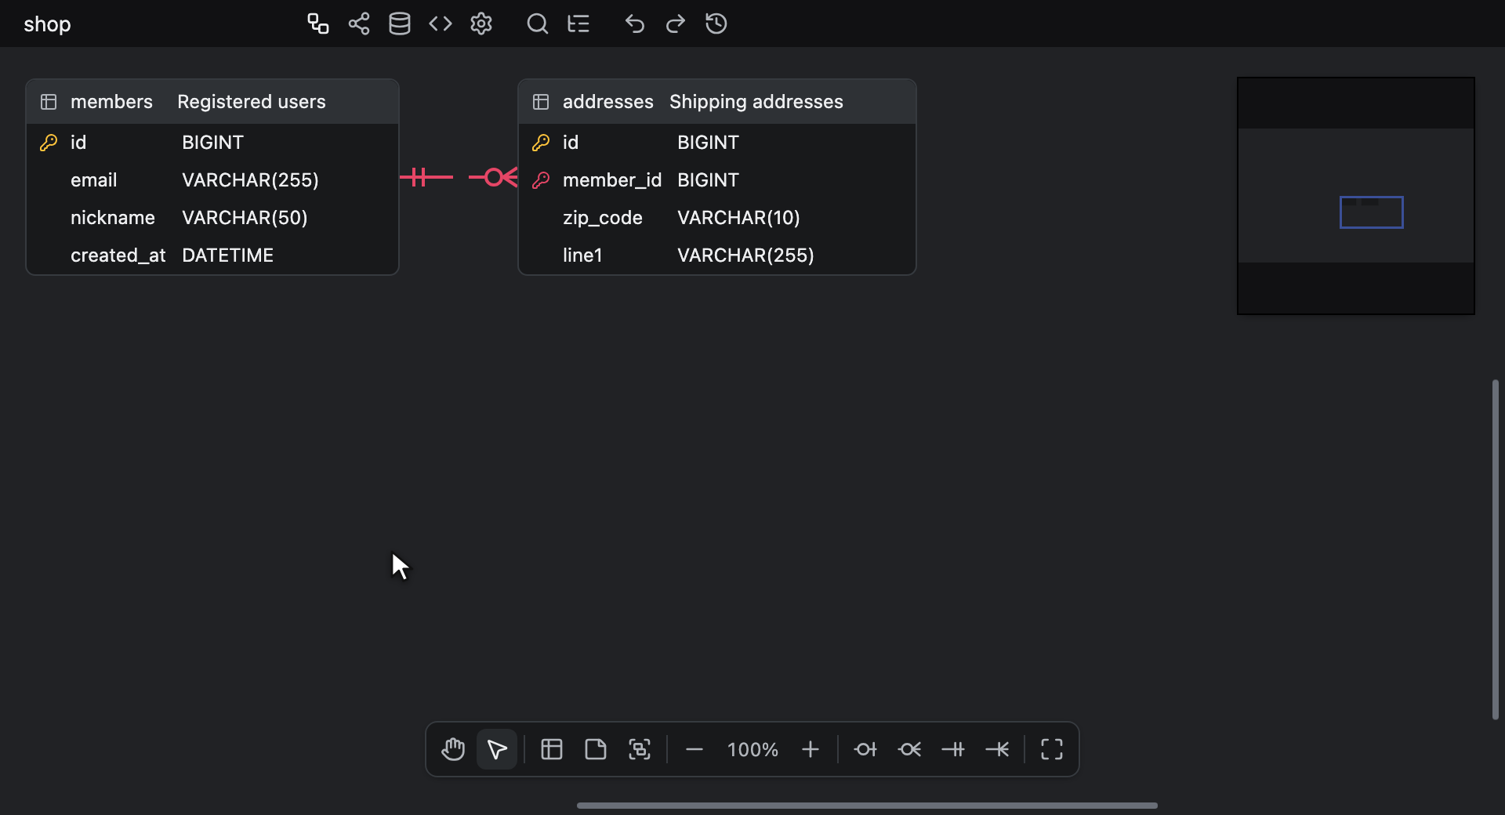Select the hand pan tool
The width and height of the screenshot is (1505, 815).
pos(453,749)
